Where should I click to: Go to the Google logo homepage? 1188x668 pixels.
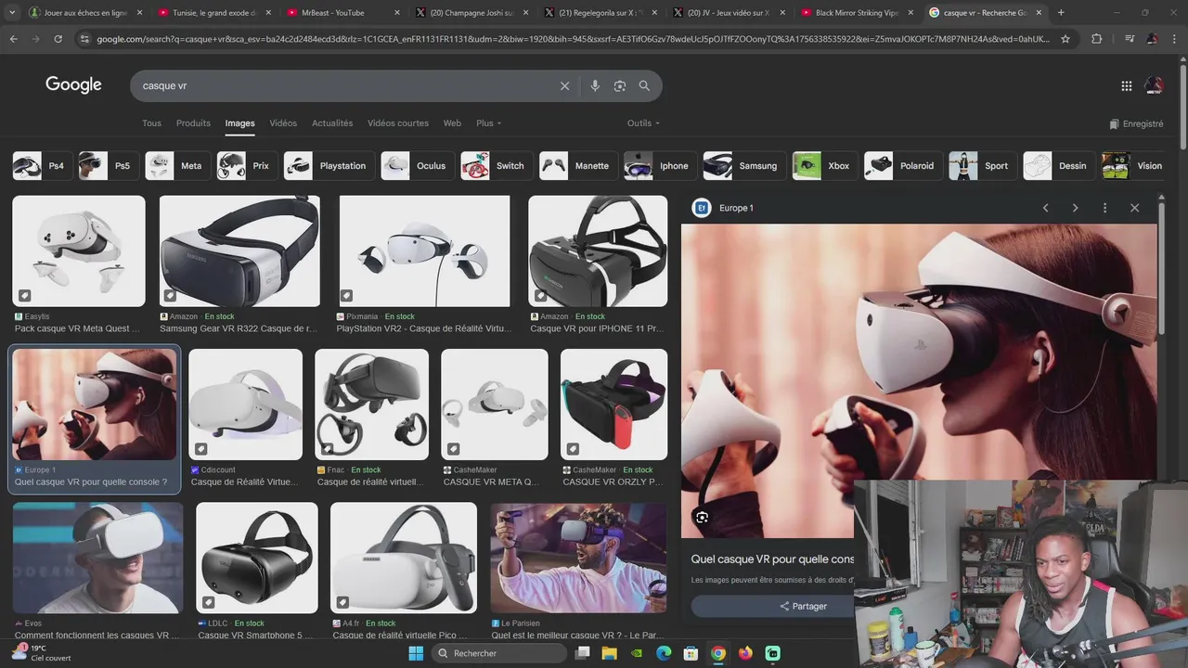[x=73, y=84]
